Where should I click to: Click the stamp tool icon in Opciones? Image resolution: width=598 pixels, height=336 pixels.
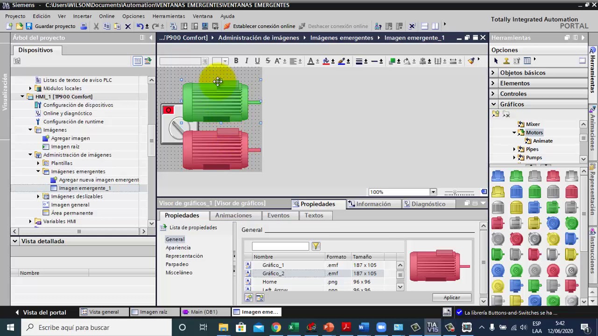coord(506,61)
